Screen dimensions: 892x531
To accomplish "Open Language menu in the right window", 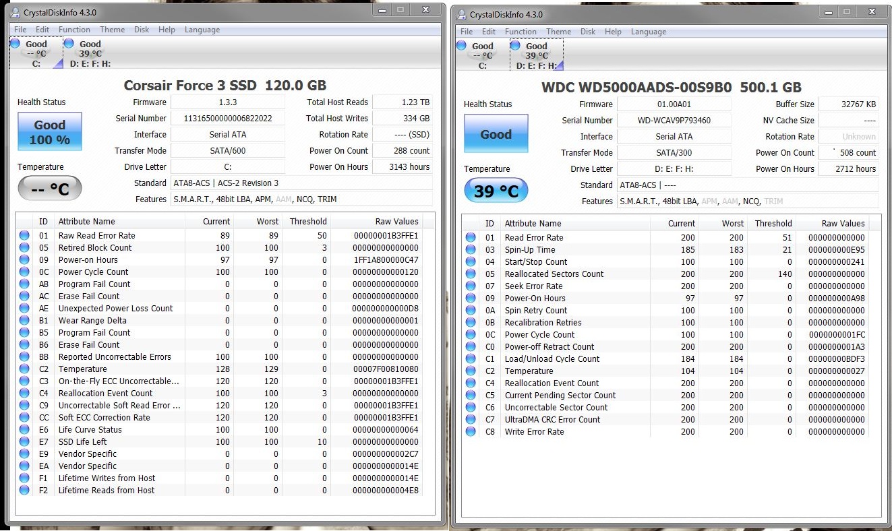I will point(648,32).
